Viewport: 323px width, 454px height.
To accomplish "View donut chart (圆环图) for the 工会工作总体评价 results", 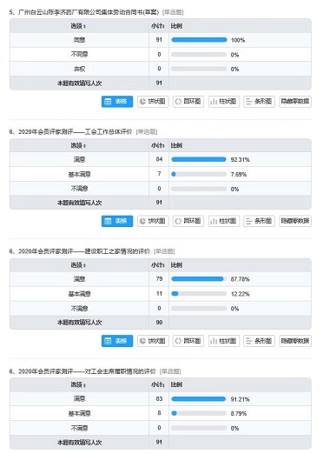I will (x=188, y=221).
